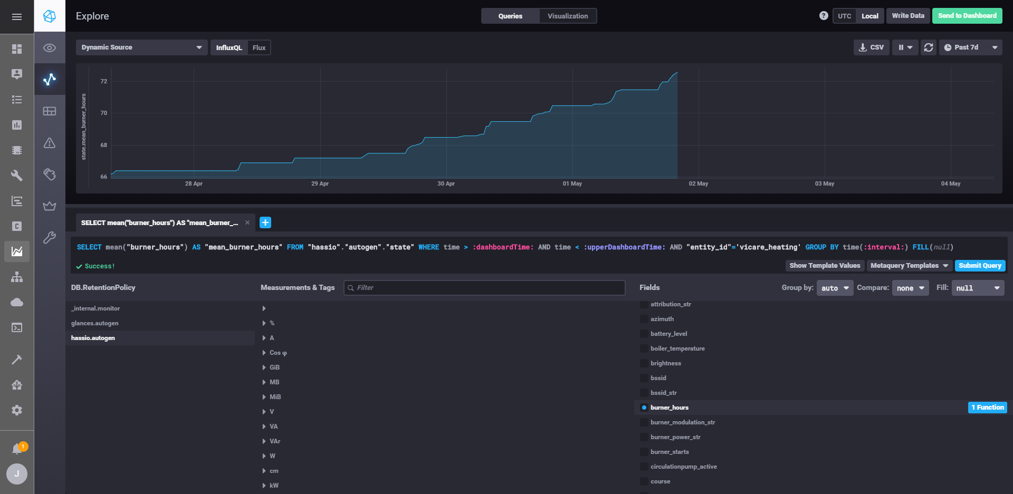Image resolution: width=1013 pixels, height=494 pixels.
Task: Open the Dashboards table icon in sidebar
Action: coord(50,111)
